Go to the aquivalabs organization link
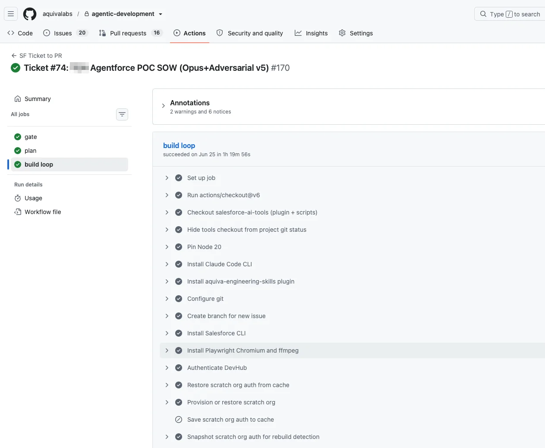This screenshot has width=545, height=448. [x=57, y=14]
